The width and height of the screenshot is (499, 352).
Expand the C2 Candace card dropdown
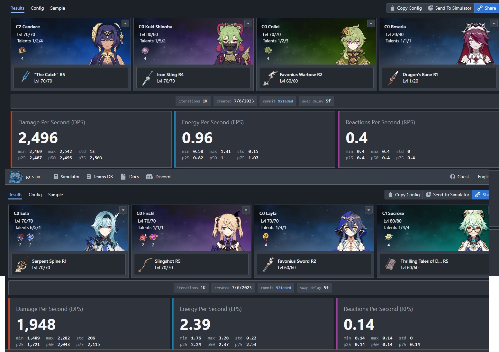[x=125, y=23]
